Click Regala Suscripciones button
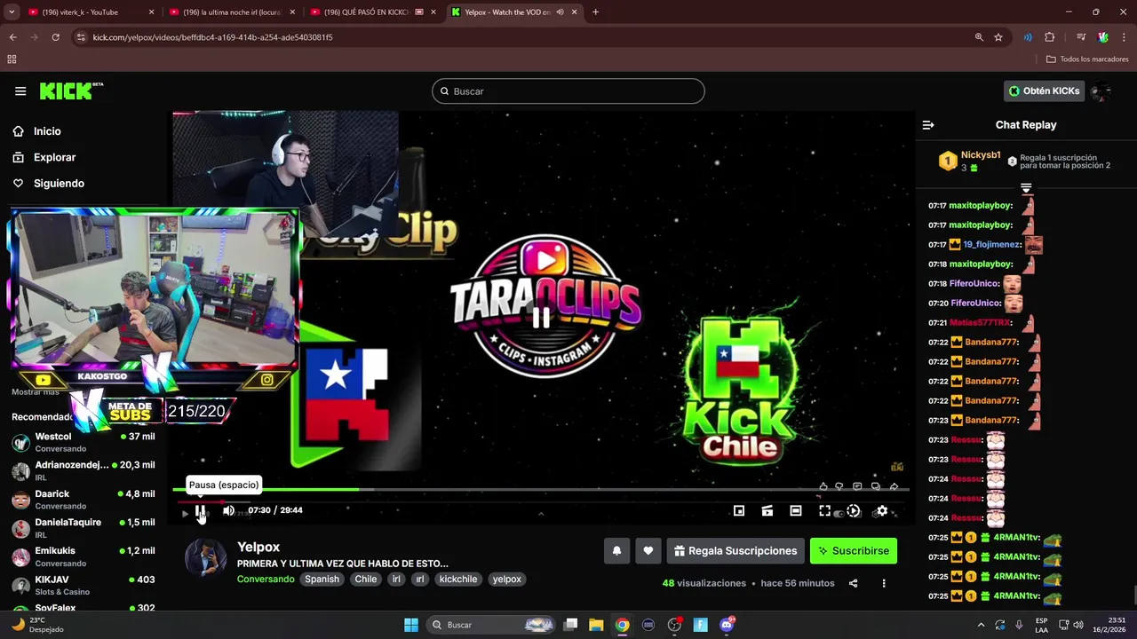This screenshot has width=1137, height=639. [735, 551]
